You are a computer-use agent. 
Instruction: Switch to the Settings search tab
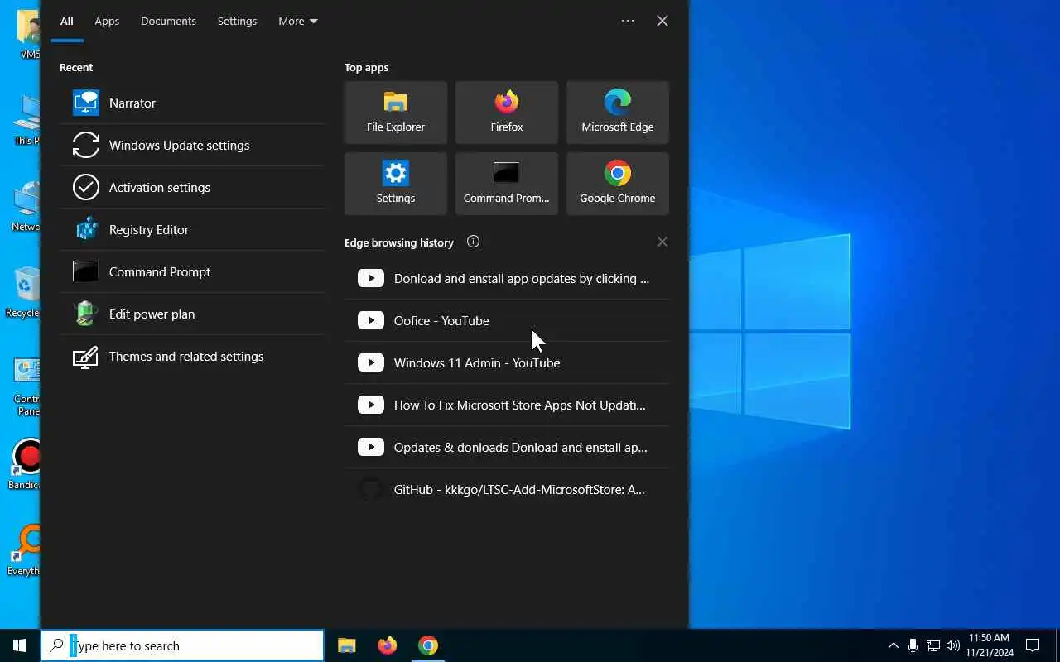click(x=237, y=21)
